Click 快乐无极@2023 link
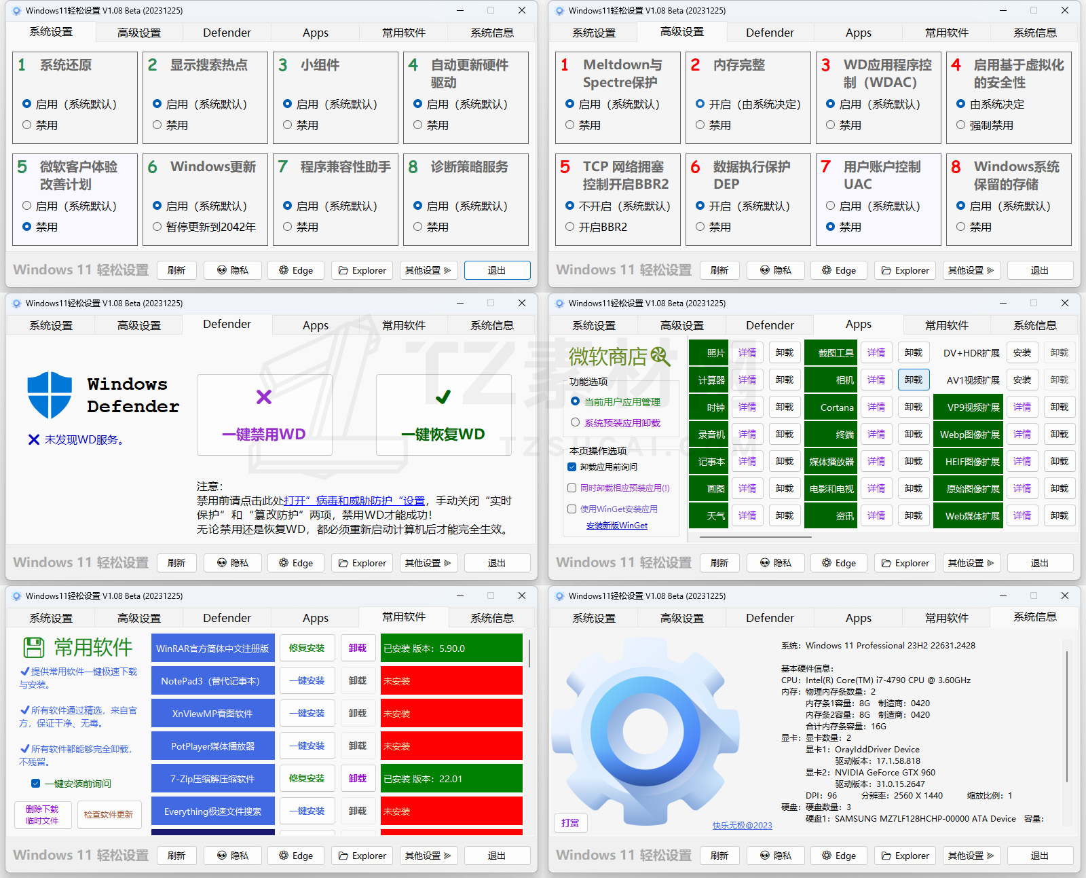Viewport: 1086px width, 878px height. (742, 825)
